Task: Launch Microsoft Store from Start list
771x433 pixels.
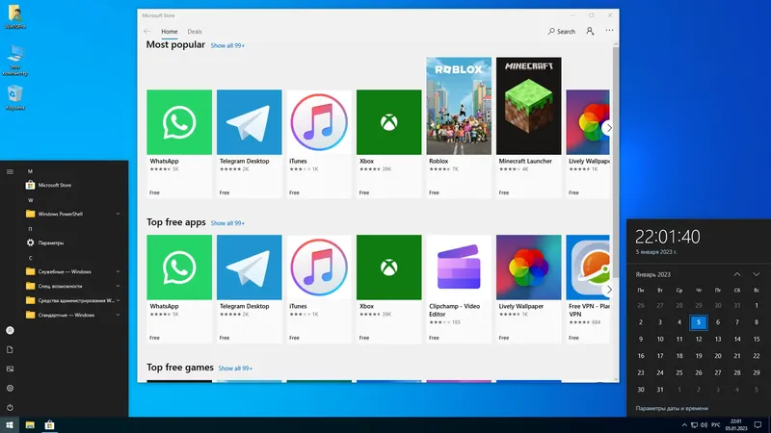Action: click(x=73, y=185)
